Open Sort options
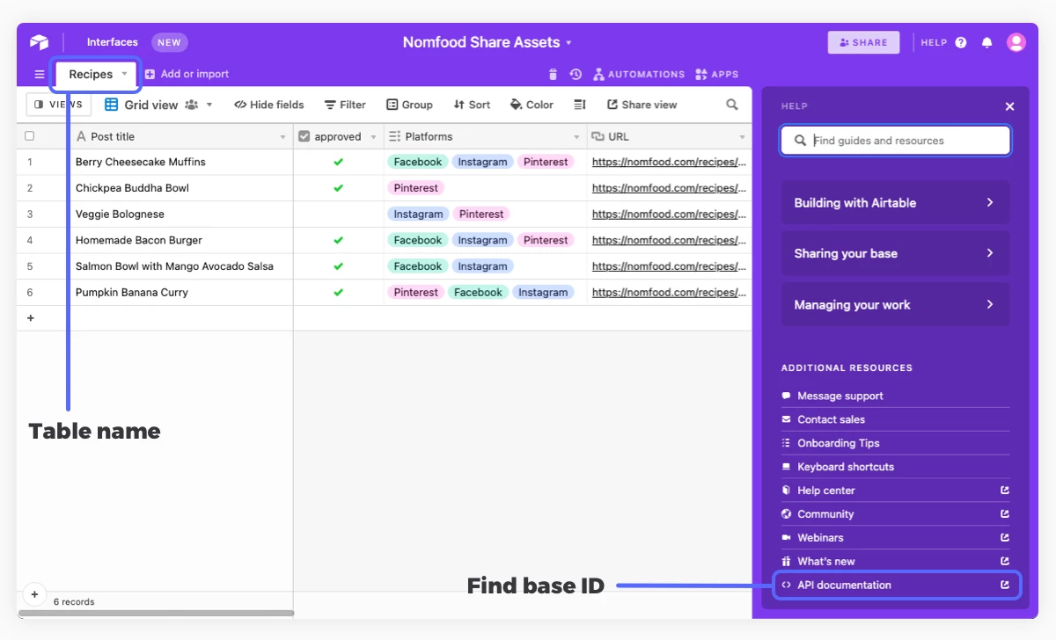 tap(472, 105)
